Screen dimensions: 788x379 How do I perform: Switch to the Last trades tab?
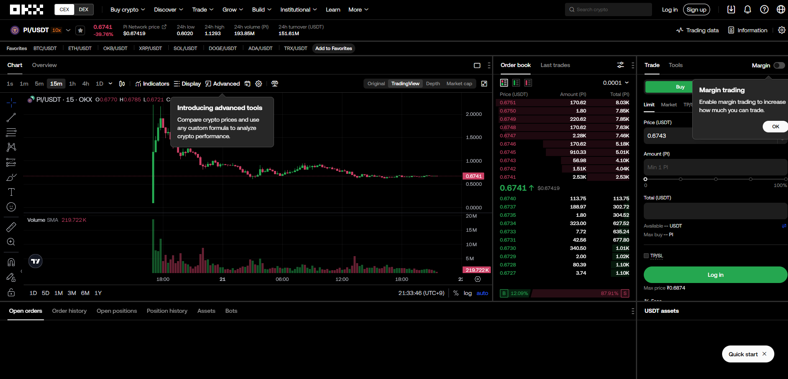tap(555, 65)
